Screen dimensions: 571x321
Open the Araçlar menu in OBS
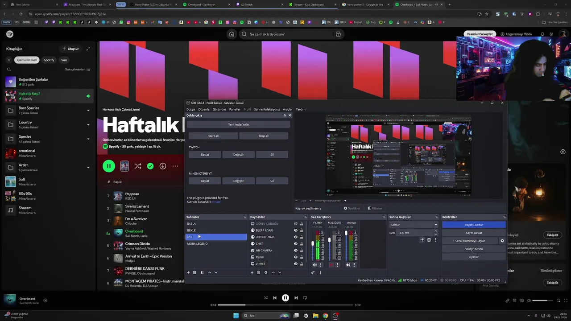point(288,109)
